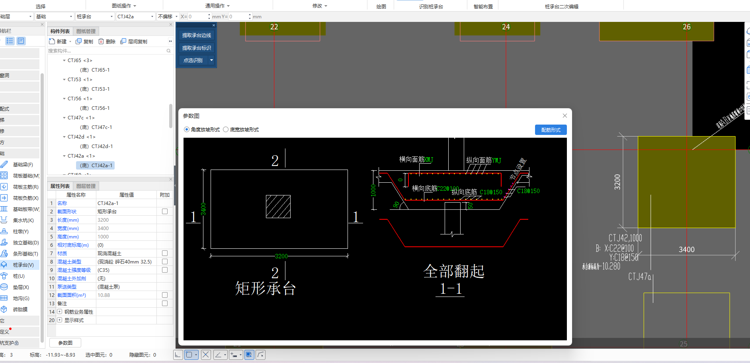Toggle the orthogonal mode icon in bottom toolbar
Viewport: 750px width, 363px height.
[178, 355]
